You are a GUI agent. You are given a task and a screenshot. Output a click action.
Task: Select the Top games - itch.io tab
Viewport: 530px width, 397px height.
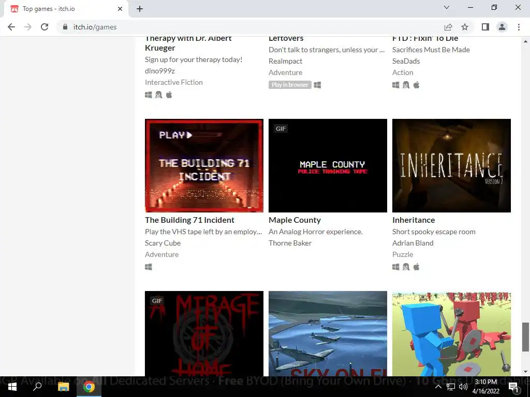66,9
